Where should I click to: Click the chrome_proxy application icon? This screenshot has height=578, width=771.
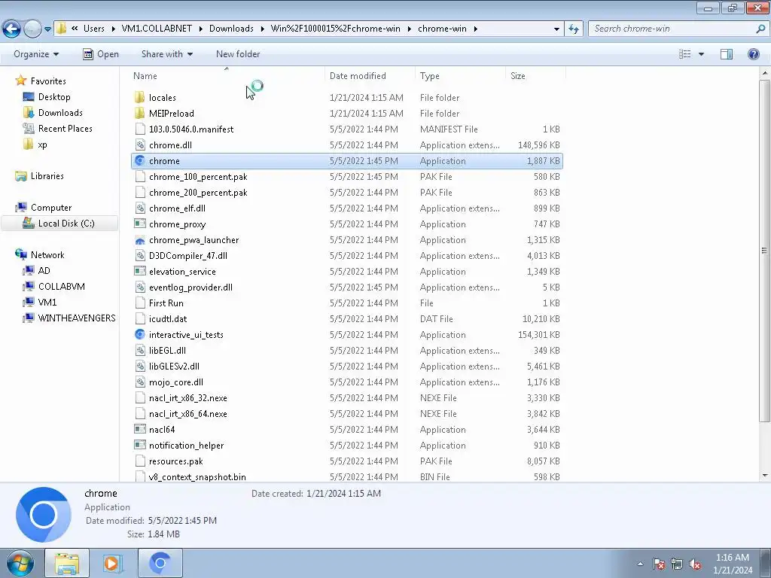[x=140, y=224]
